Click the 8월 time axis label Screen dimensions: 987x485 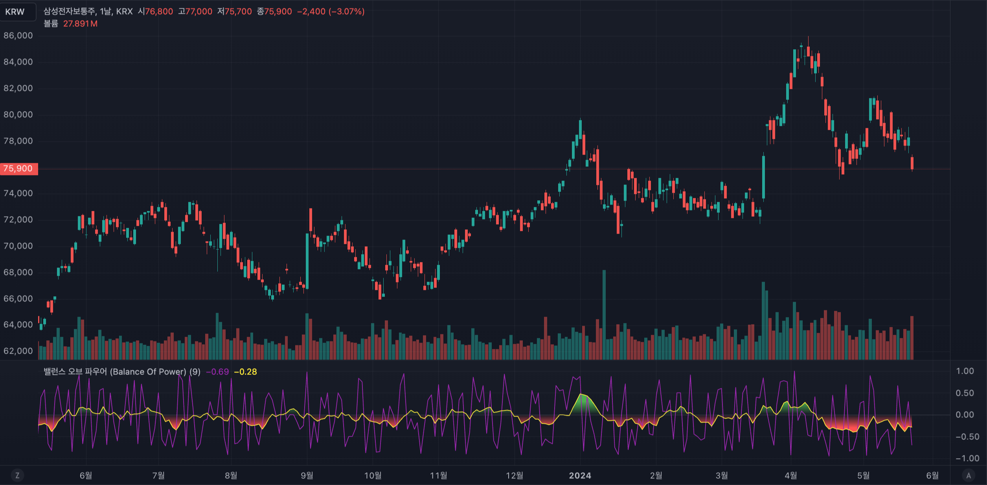point(231,476)
